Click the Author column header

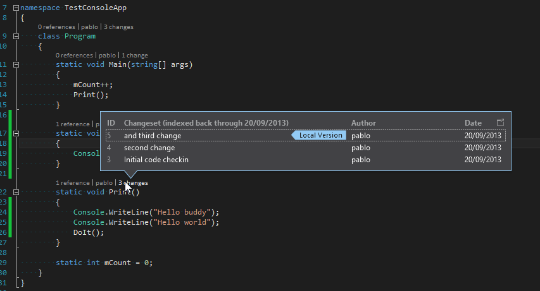[363, 123]
